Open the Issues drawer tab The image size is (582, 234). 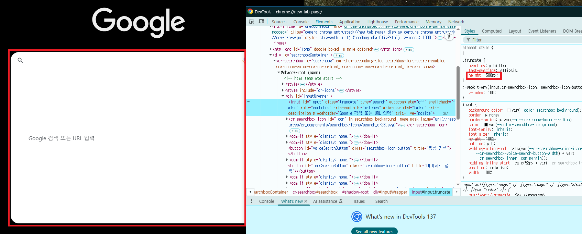tap(359, 201)
